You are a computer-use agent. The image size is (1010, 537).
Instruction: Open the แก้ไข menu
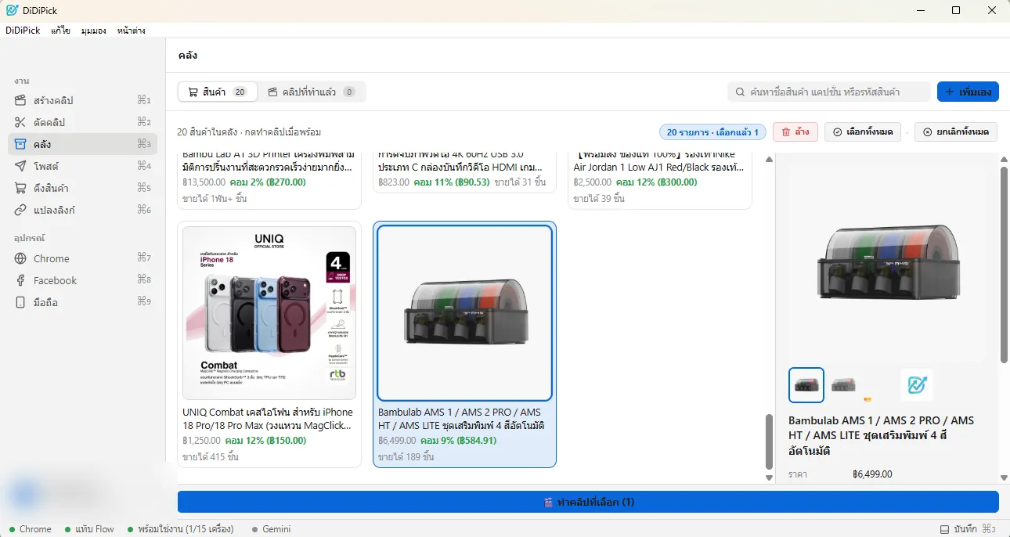[x=60, y=31]
